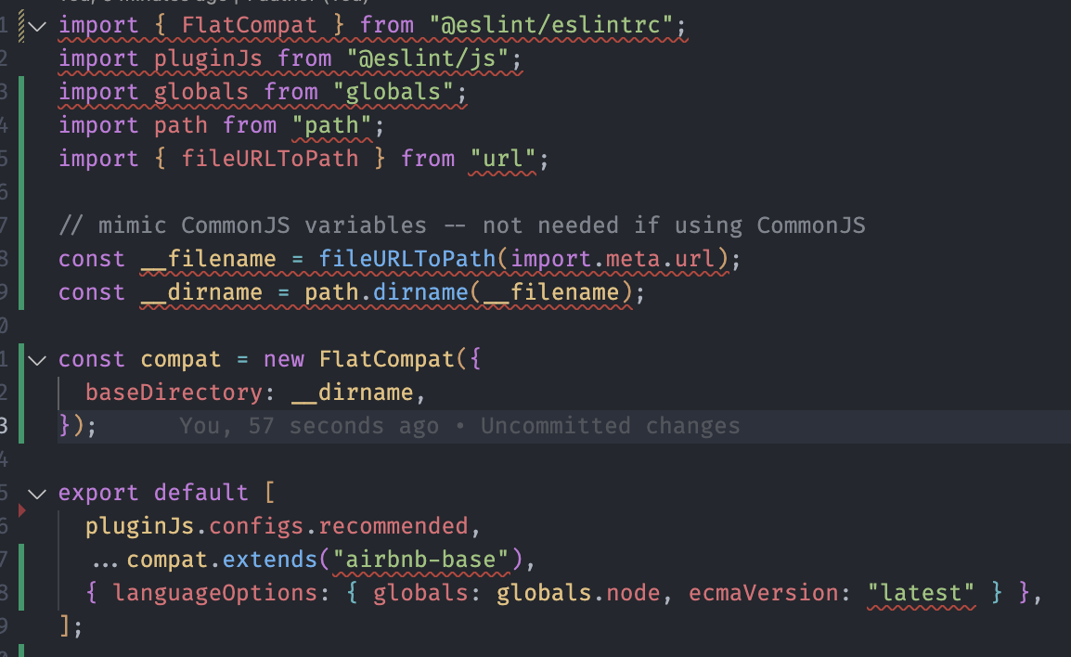
Task: Click '__filename' in its const declaration
Action: (x=208, y=259)
